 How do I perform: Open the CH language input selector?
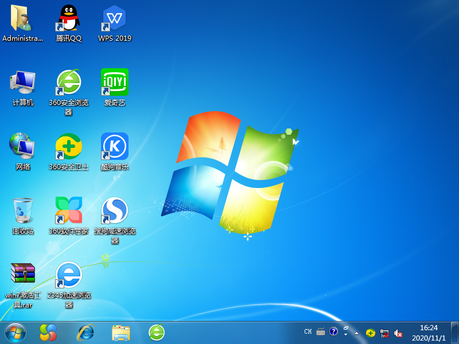click(308, 331)
